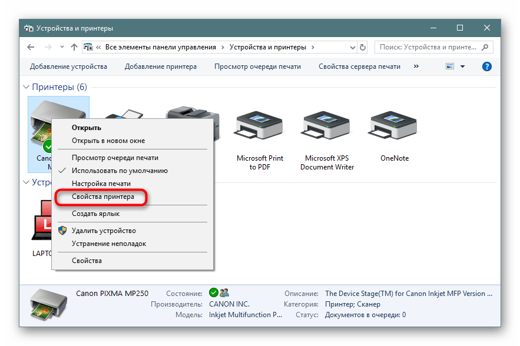Click Все элементы панели управления breadcrumb
Viewport: 520px width, 346px height.
161,47
